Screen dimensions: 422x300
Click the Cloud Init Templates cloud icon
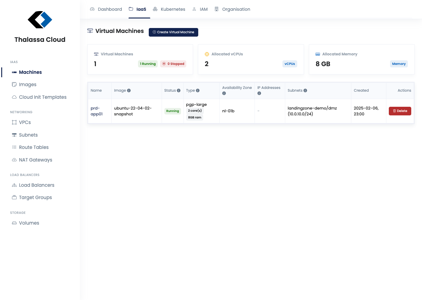pyautogui.click(x=14, y=97)
